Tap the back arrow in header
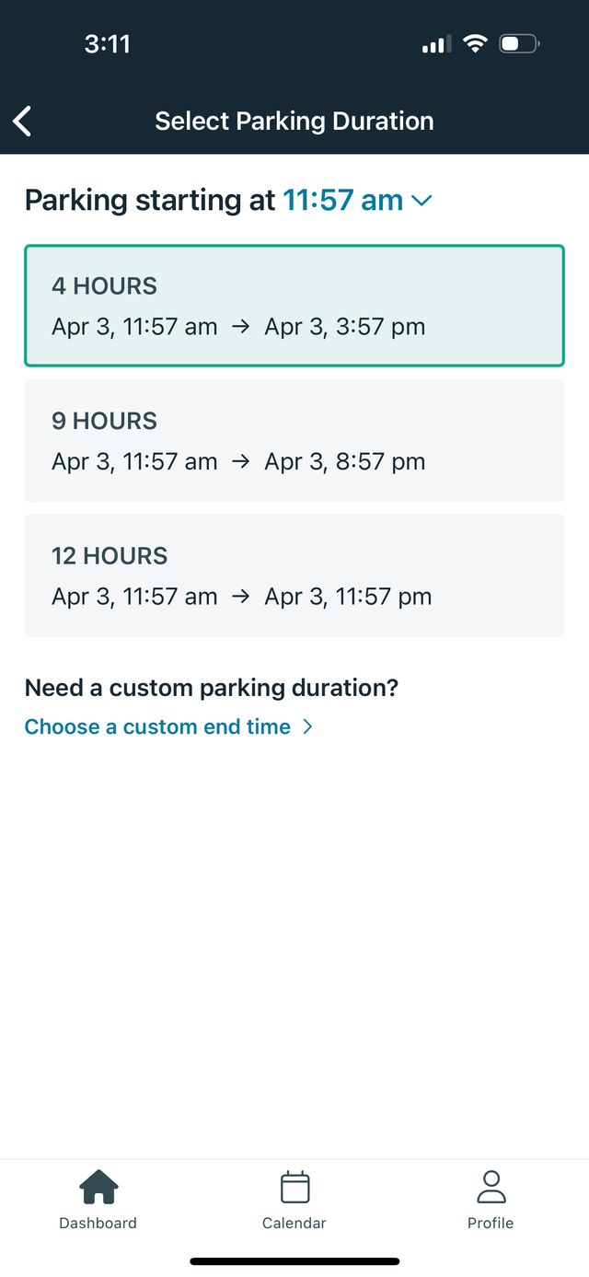Image resolution: width=589 pixels, height=1277 pixels. click(x=22, y=121)
